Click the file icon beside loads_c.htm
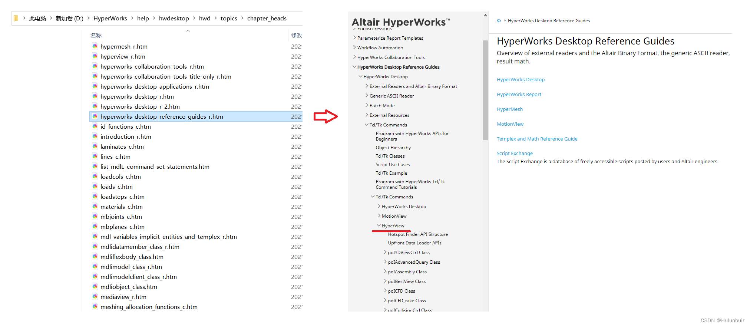 coord(95,187)
